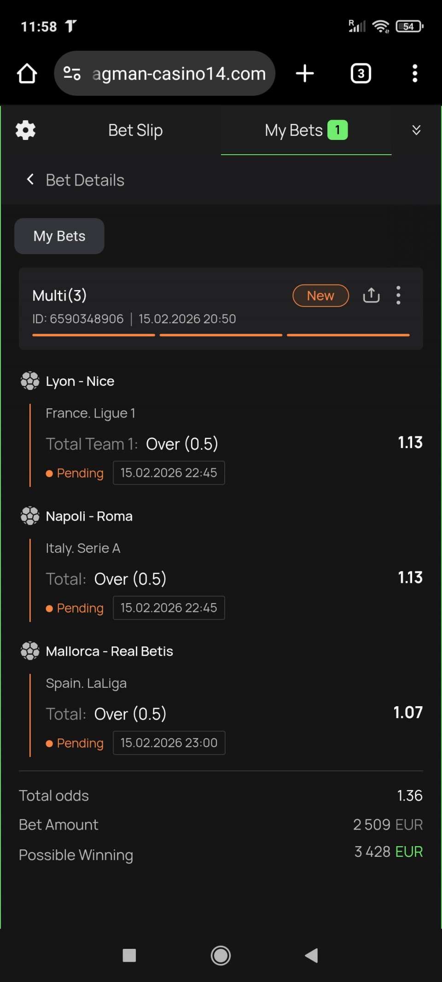Tap the site info icon in address bar
442x982 pixels.
(x=72, y=74)
